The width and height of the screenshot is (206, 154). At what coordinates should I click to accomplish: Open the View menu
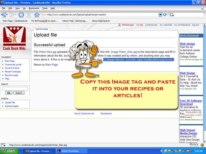click(x=17, y=8)
